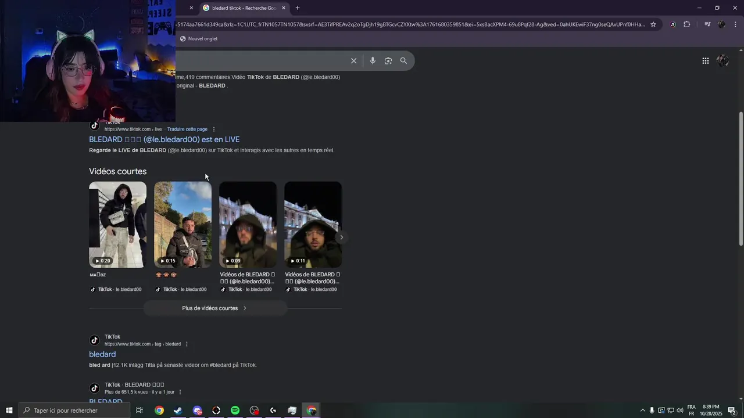Open the 'bledard' TikTok tag result
744x418 pixels.
[102, 354]
